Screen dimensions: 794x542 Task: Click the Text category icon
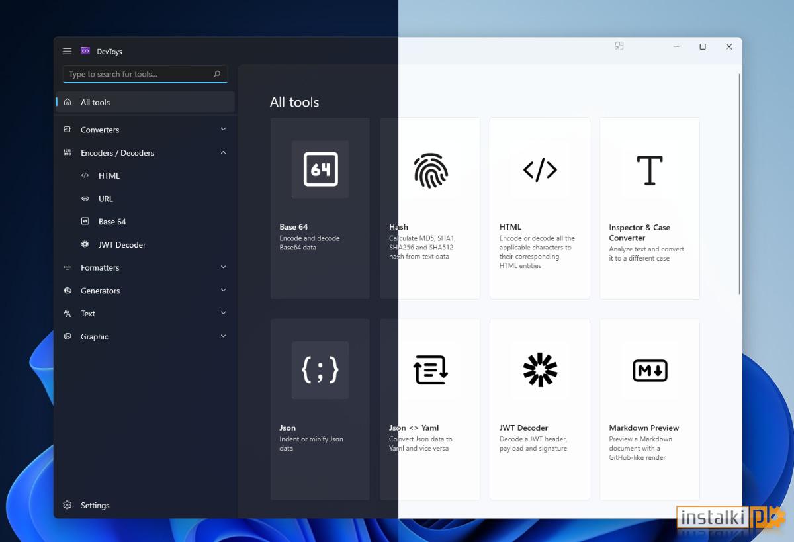point(67,313)
